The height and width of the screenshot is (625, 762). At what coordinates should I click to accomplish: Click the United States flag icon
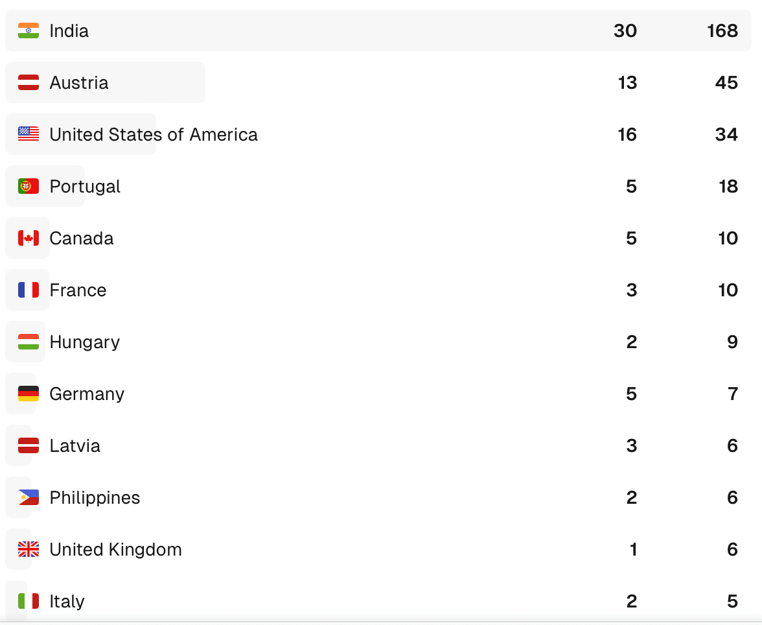pyautogui.click(x=29, y=134)
